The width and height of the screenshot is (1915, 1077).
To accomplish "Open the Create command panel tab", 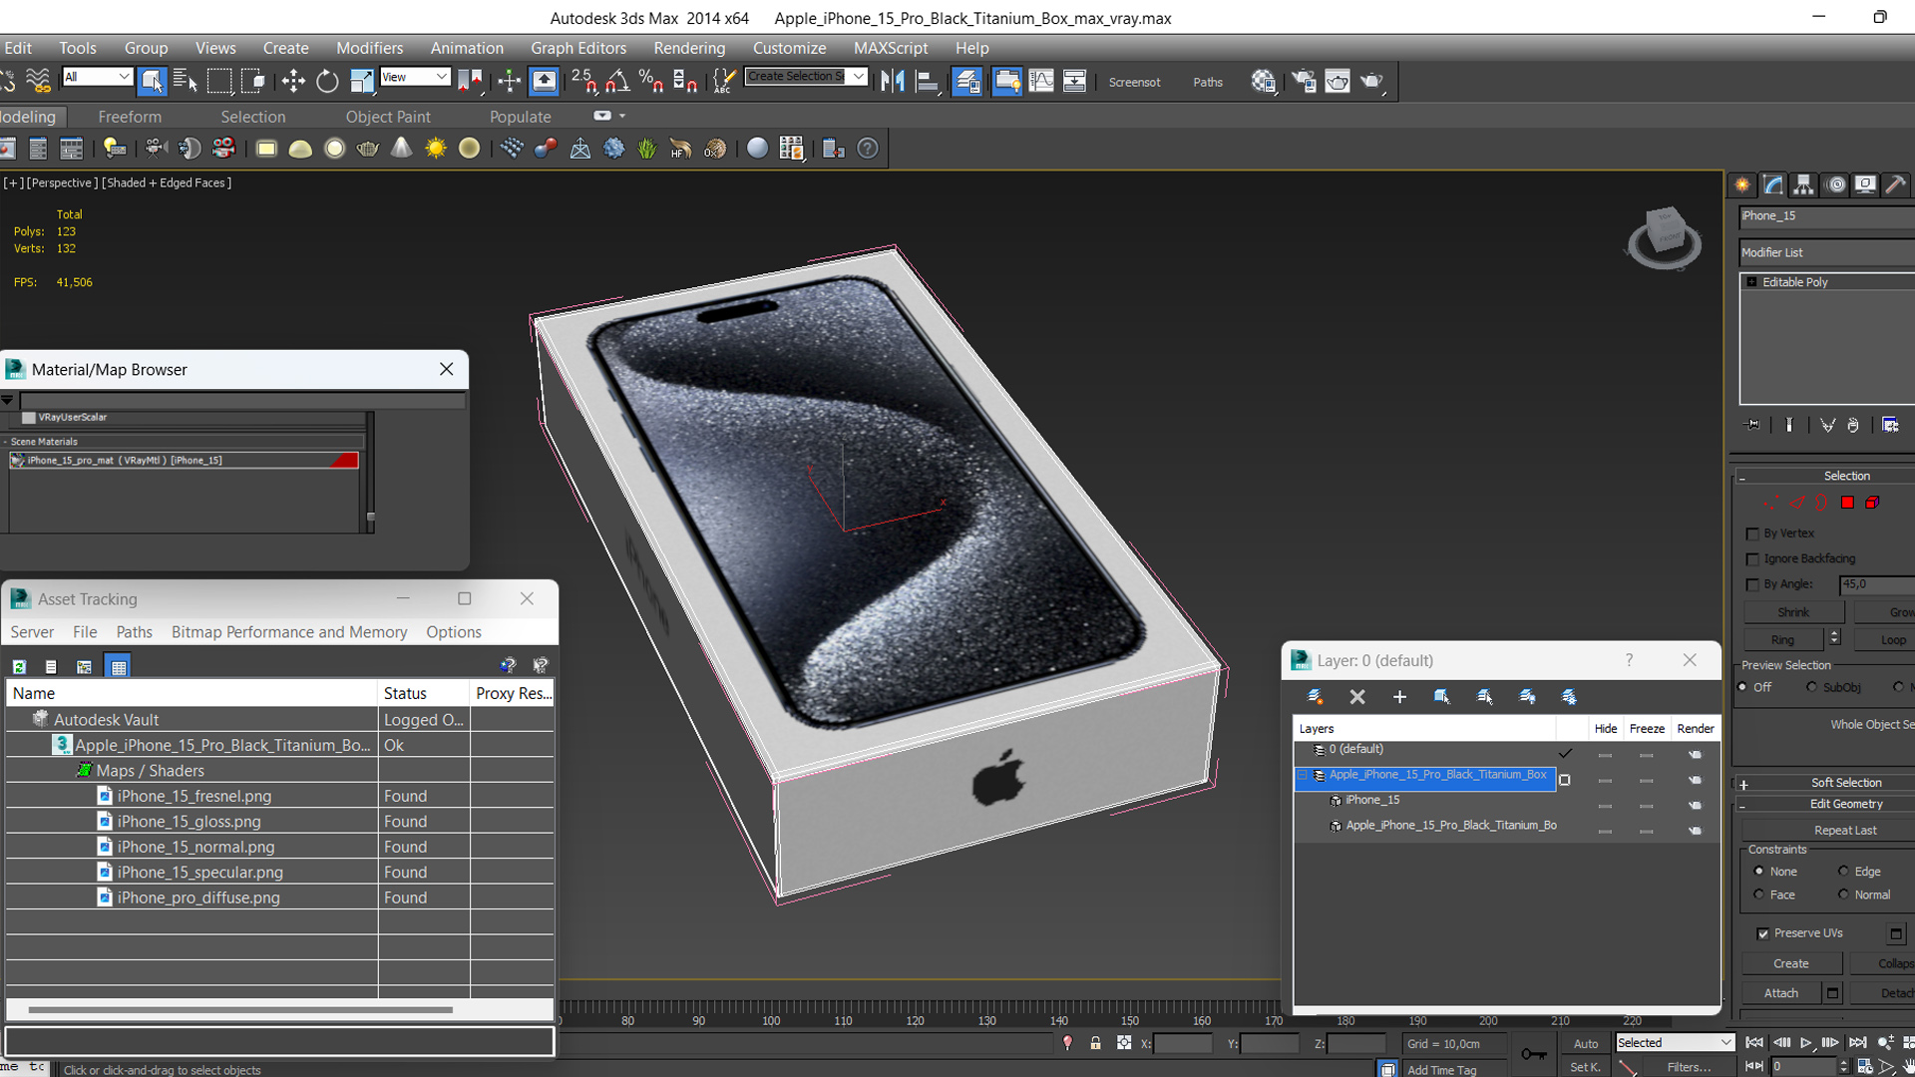I will point(1742,184).
